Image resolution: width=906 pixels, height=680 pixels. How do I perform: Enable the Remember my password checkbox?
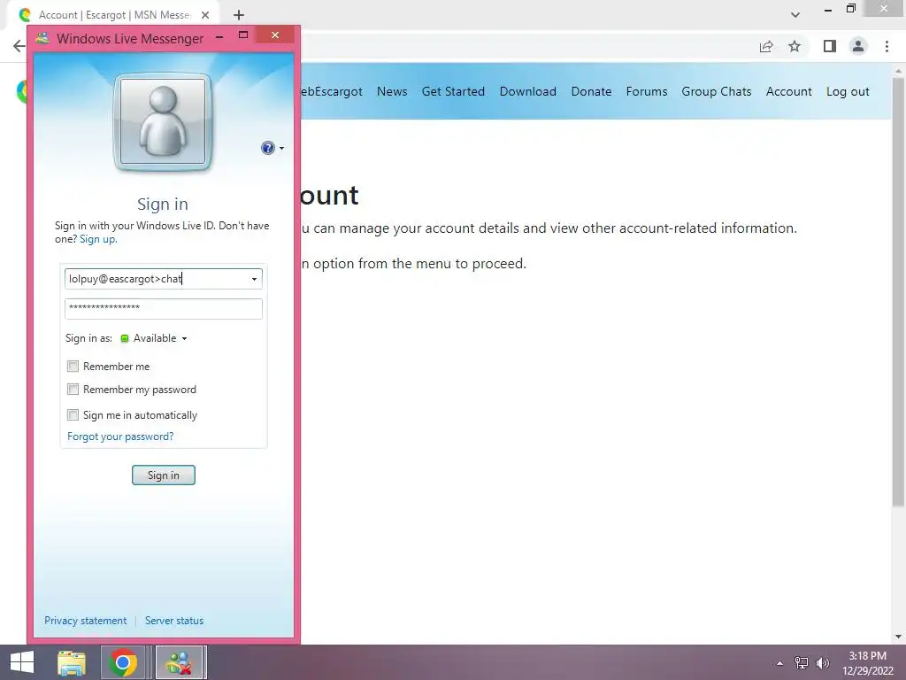[73, 390]
